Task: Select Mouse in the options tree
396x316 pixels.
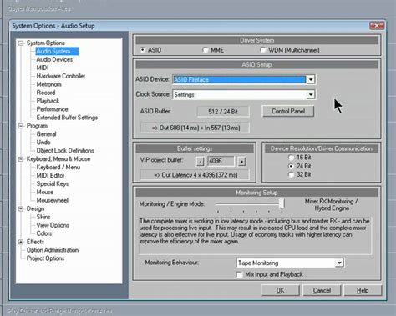Action: pos(45,192)
